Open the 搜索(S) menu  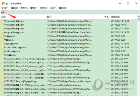coord(33,8)
